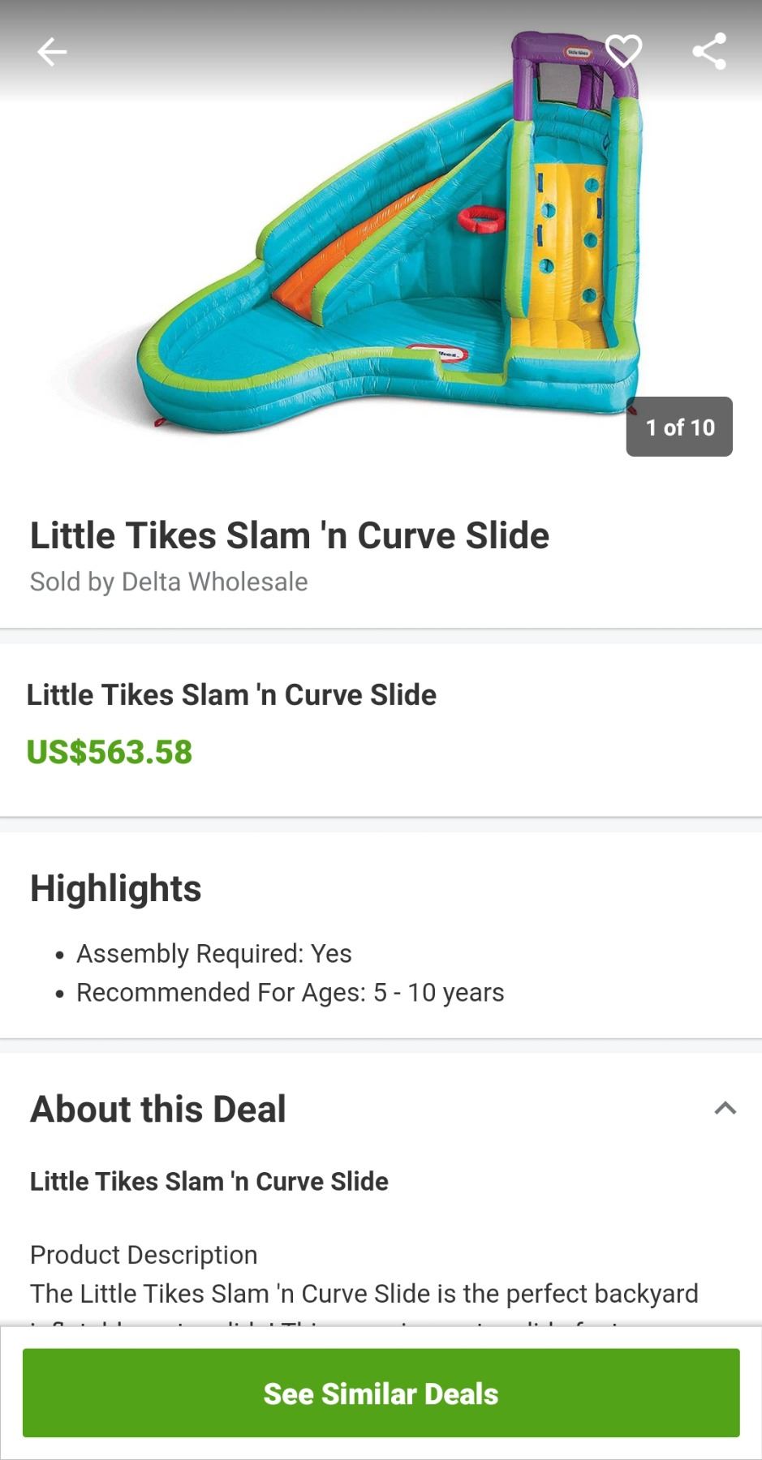Open seller link Sold by Delta Wholesale
This screenshot has width=762, height=1460.
pos(169,582)
